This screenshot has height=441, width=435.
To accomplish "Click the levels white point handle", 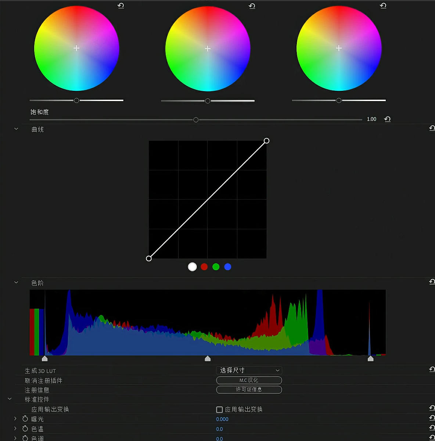I will (x=370, y=359).
